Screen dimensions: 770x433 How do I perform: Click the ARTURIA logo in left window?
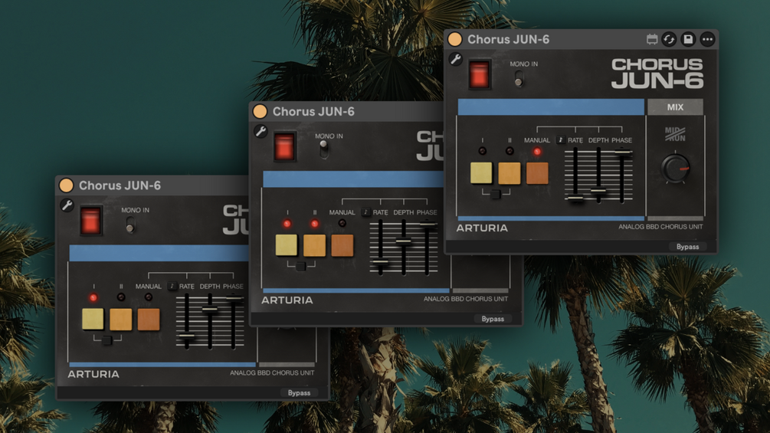pyautogui.click(x=93, y=374)
